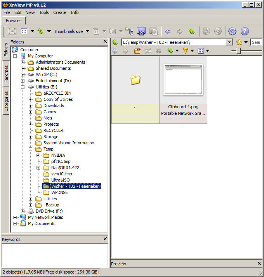Viewport: 264px width, 277px height.
Task: Click the Search input field
Action: pyautogui.click(x=256, y=42)
